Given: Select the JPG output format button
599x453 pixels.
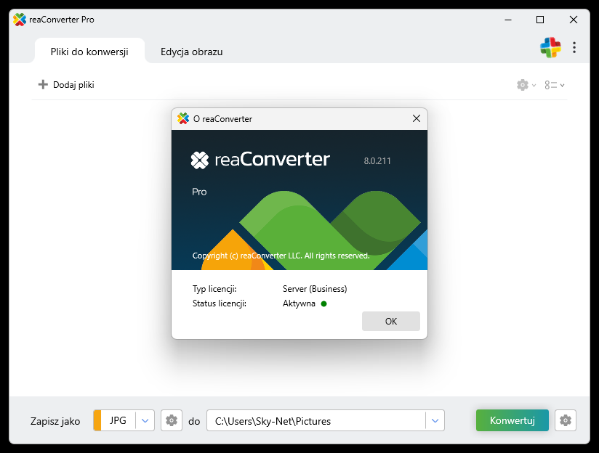Looking at the screenshot, I should [118, 420].
